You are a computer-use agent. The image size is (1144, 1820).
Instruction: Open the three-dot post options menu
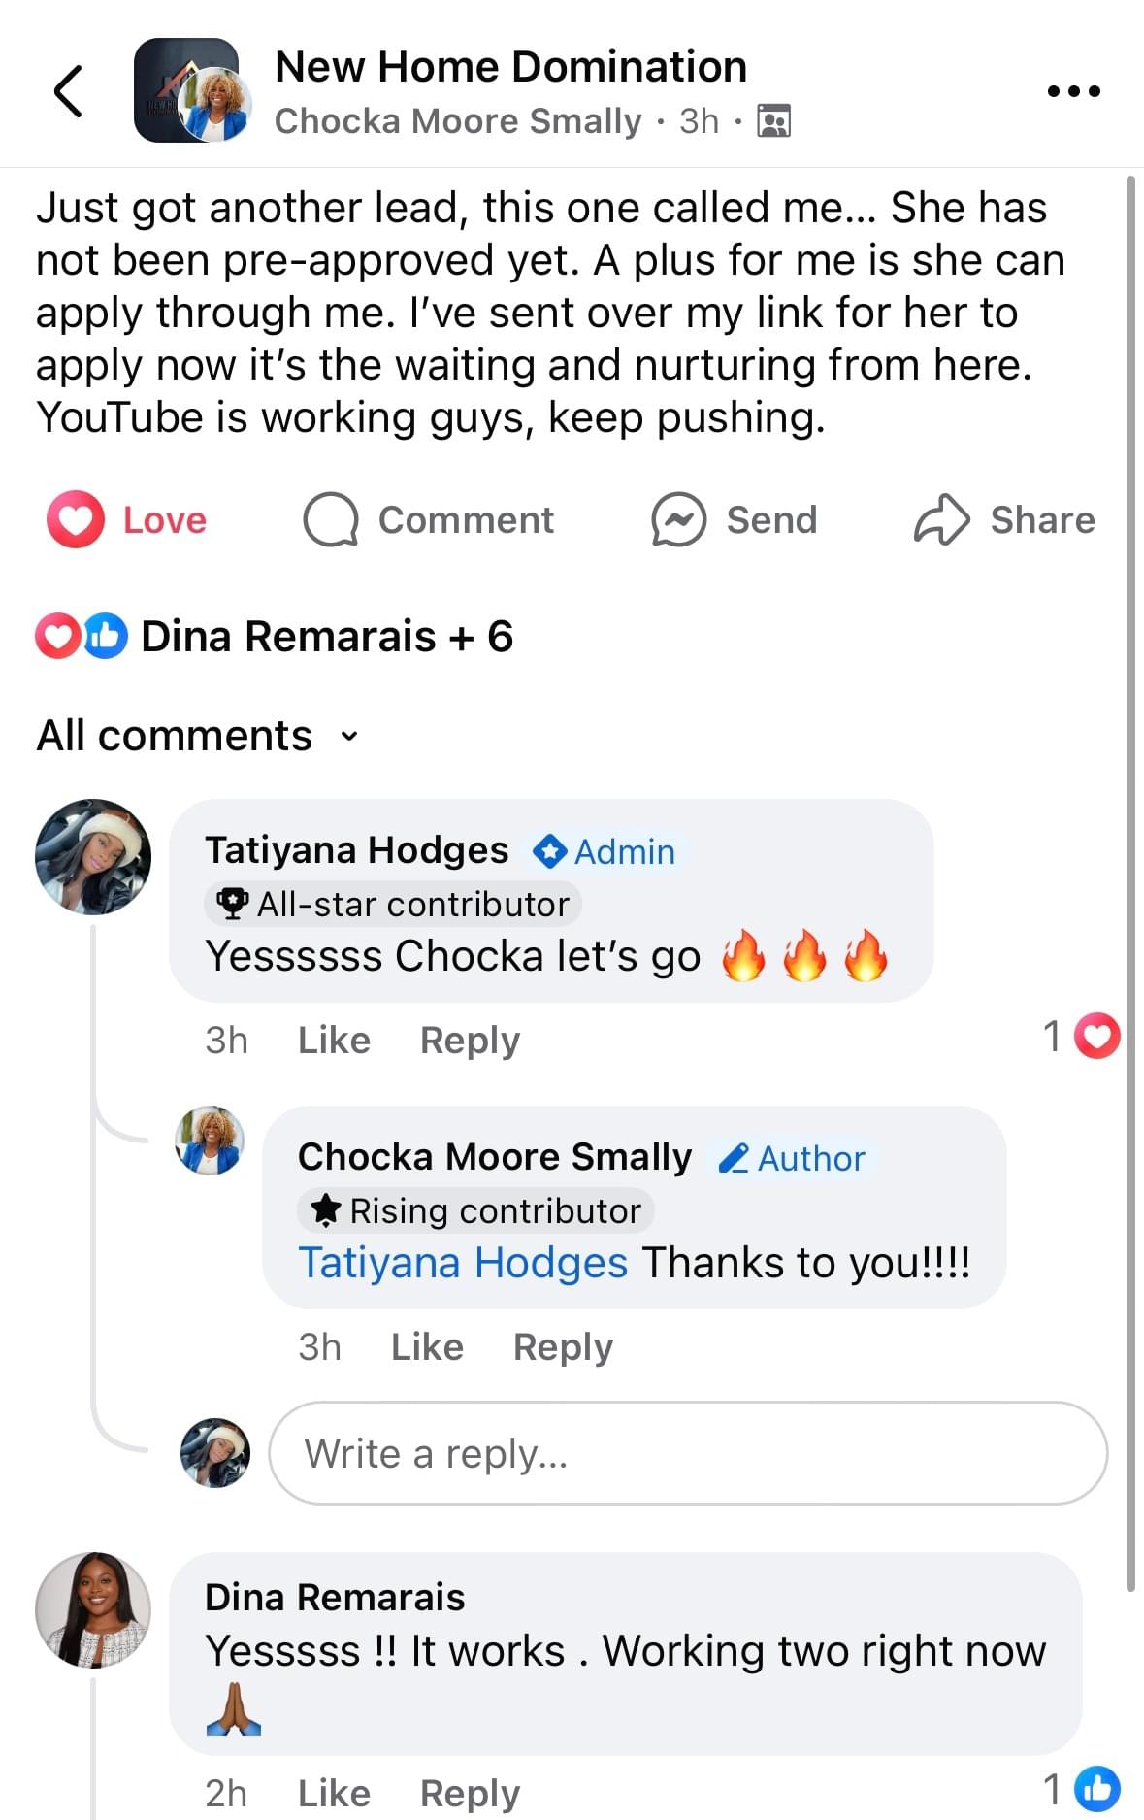(x=1074, y=91)
